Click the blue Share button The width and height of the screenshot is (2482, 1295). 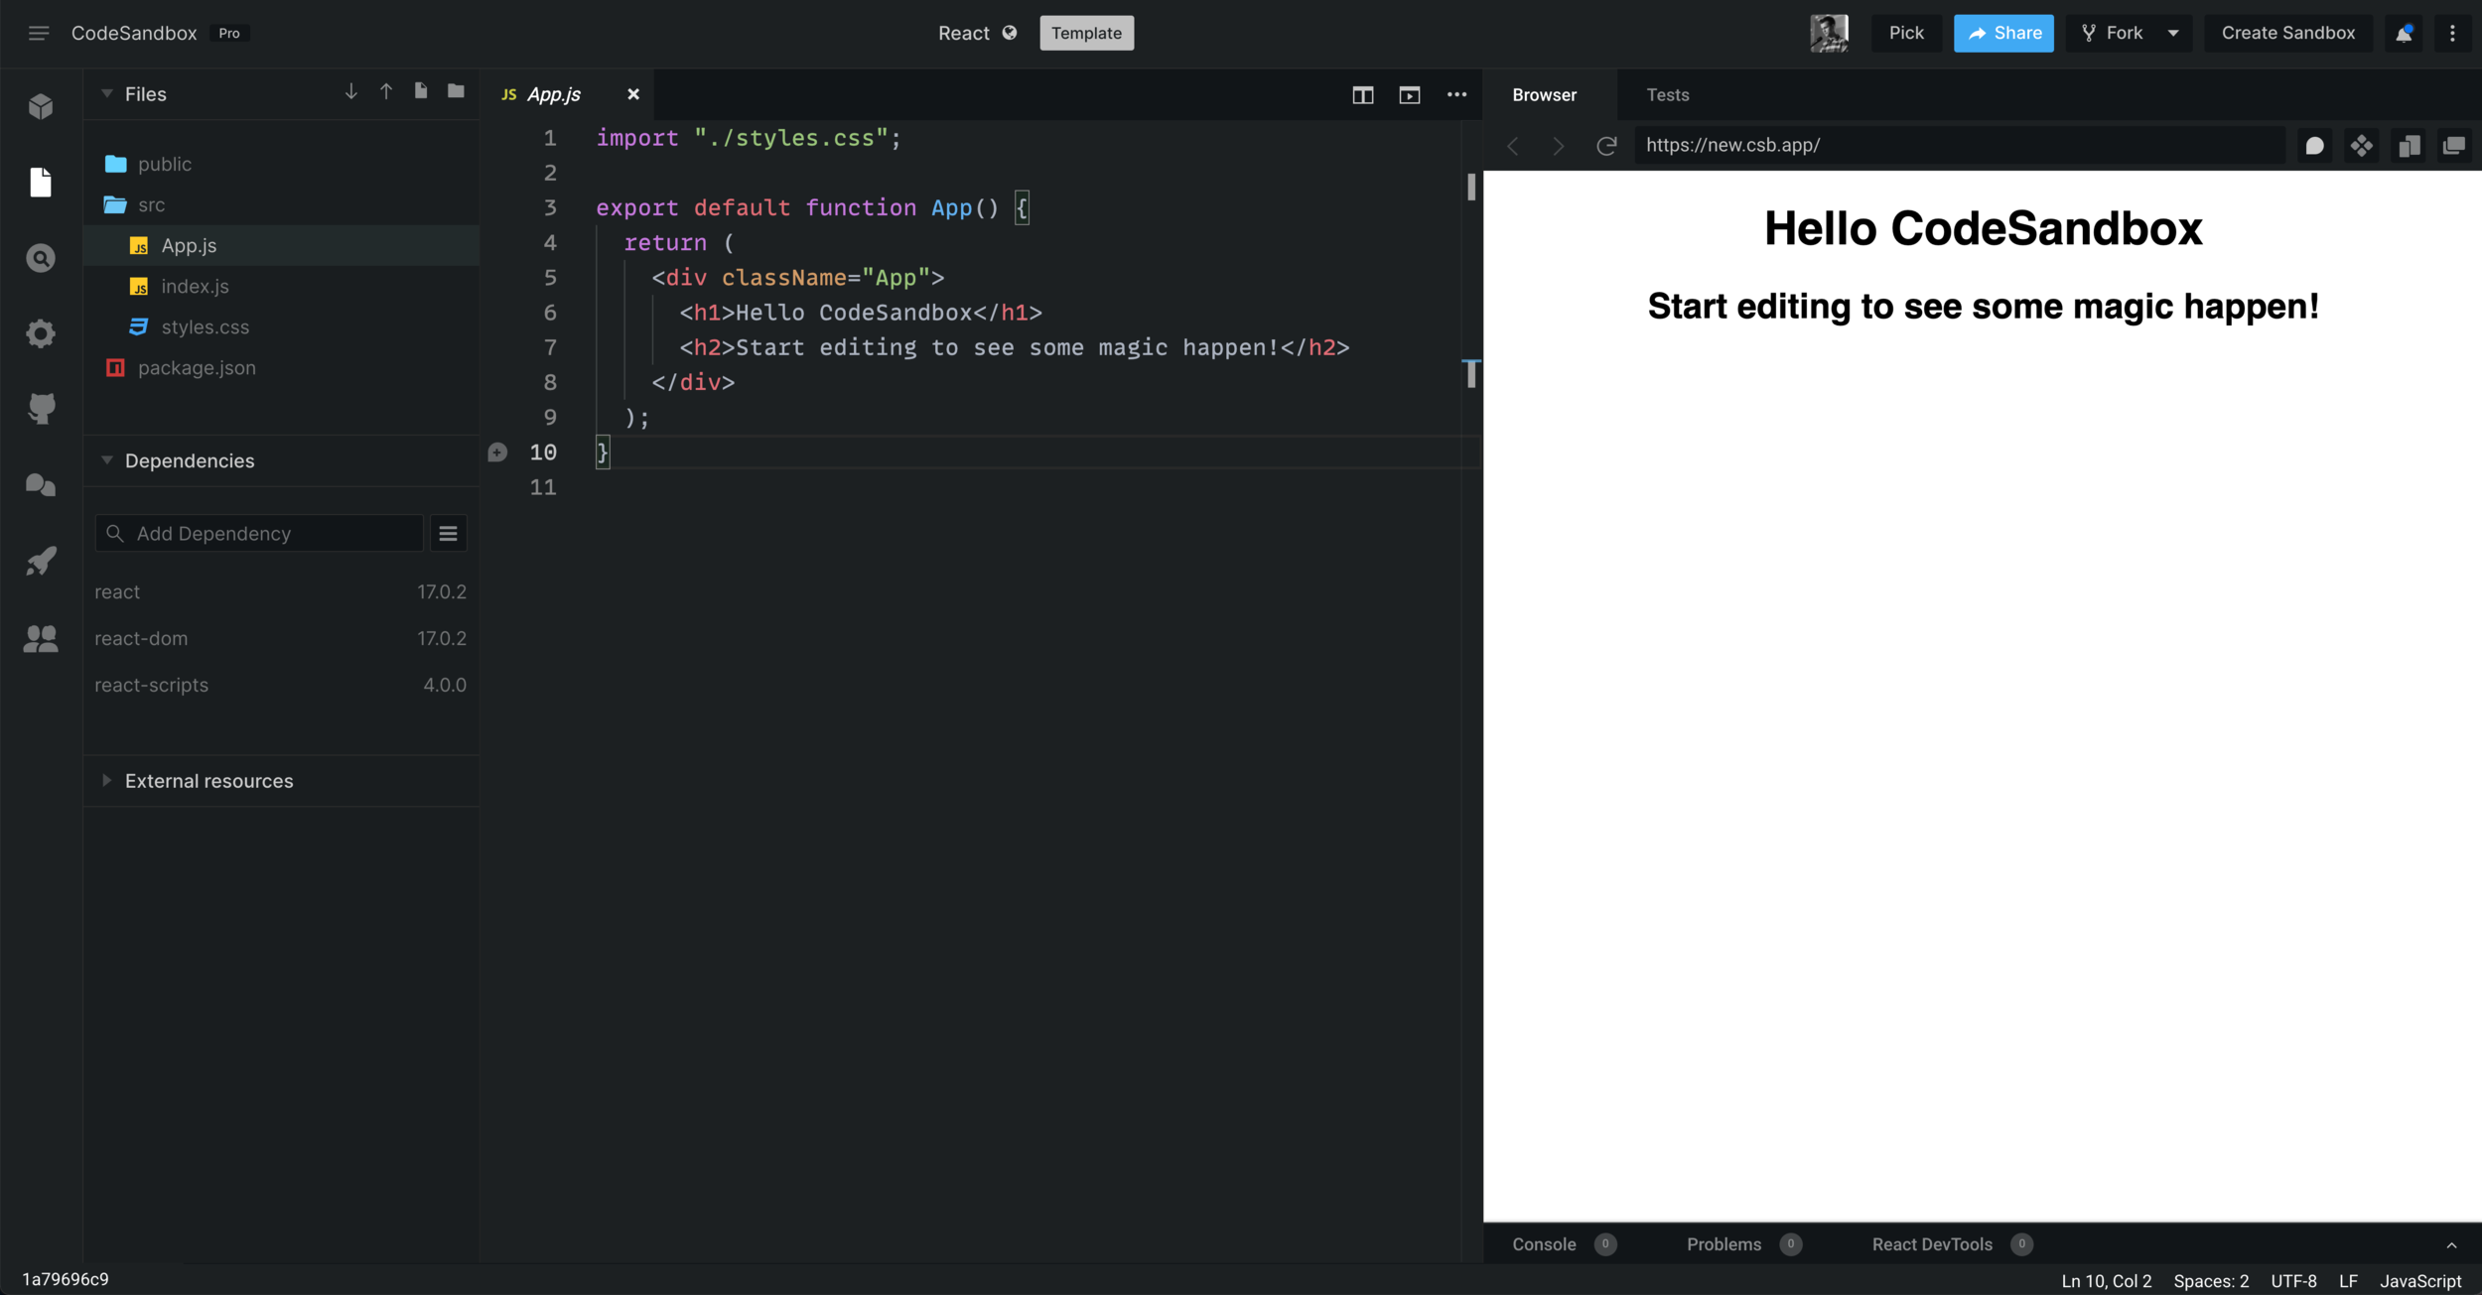point(2003,34)
